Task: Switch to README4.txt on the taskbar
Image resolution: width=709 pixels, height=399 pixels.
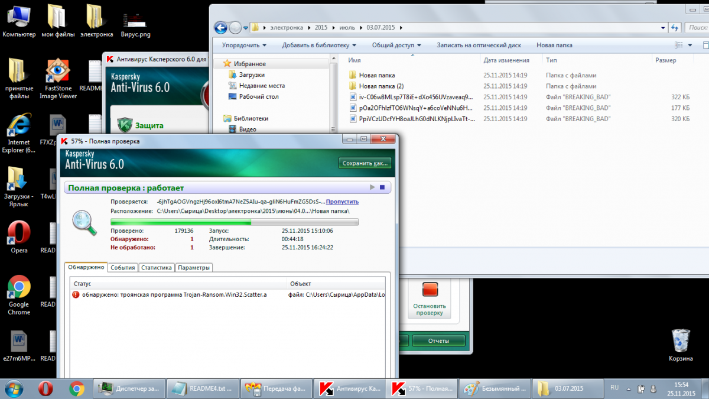Action: point(204,388)
